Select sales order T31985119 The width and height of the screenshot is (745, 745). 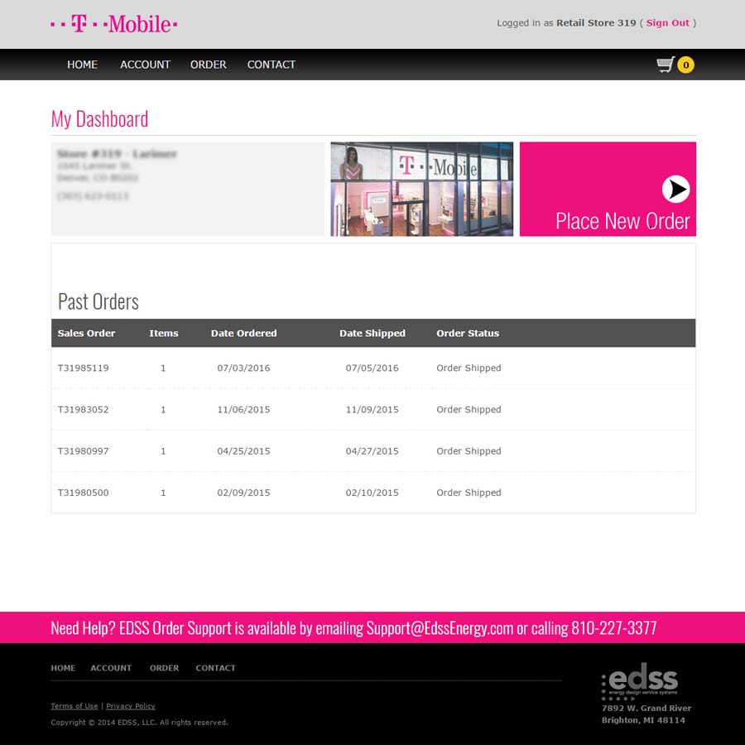(x=83, y=368)
